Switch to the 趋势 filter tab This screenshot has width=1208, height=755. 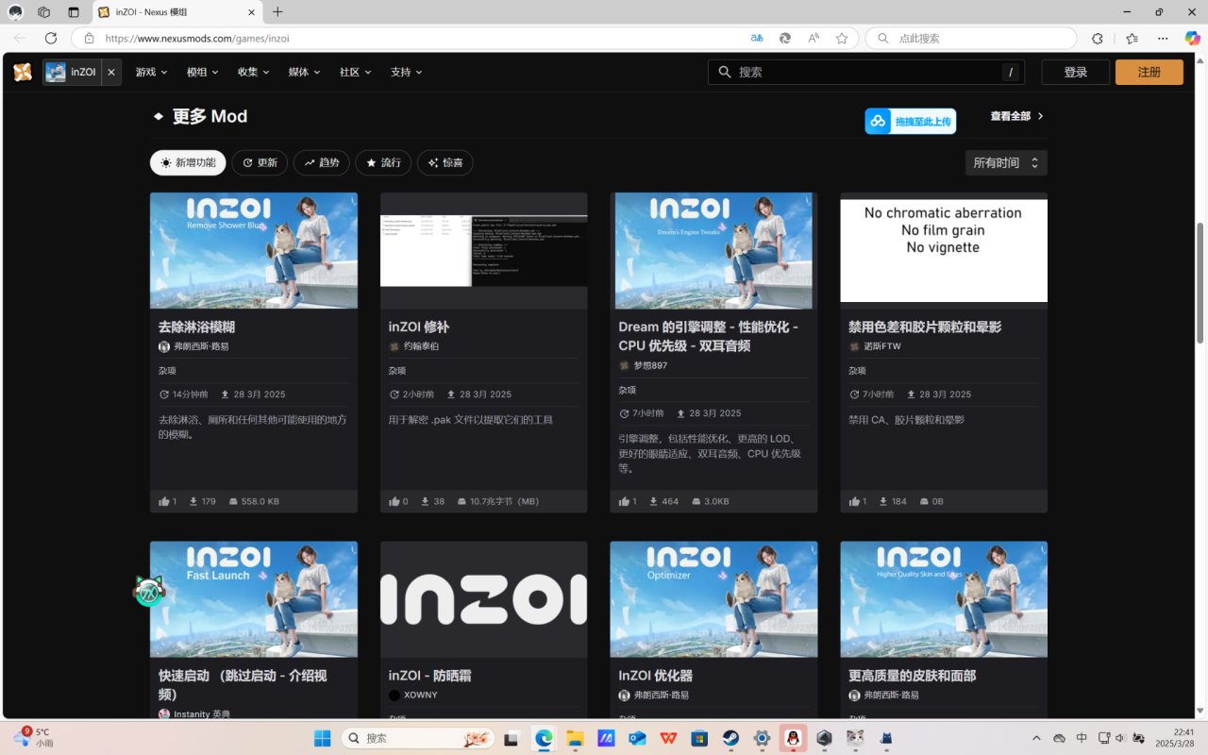pyautogui.click(x=321, y=162)
